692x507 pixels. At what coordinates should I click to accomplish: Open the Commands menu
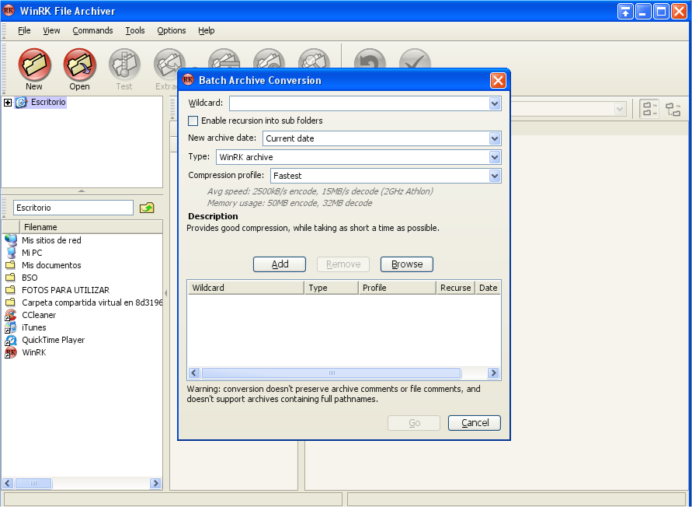point(92,30)
